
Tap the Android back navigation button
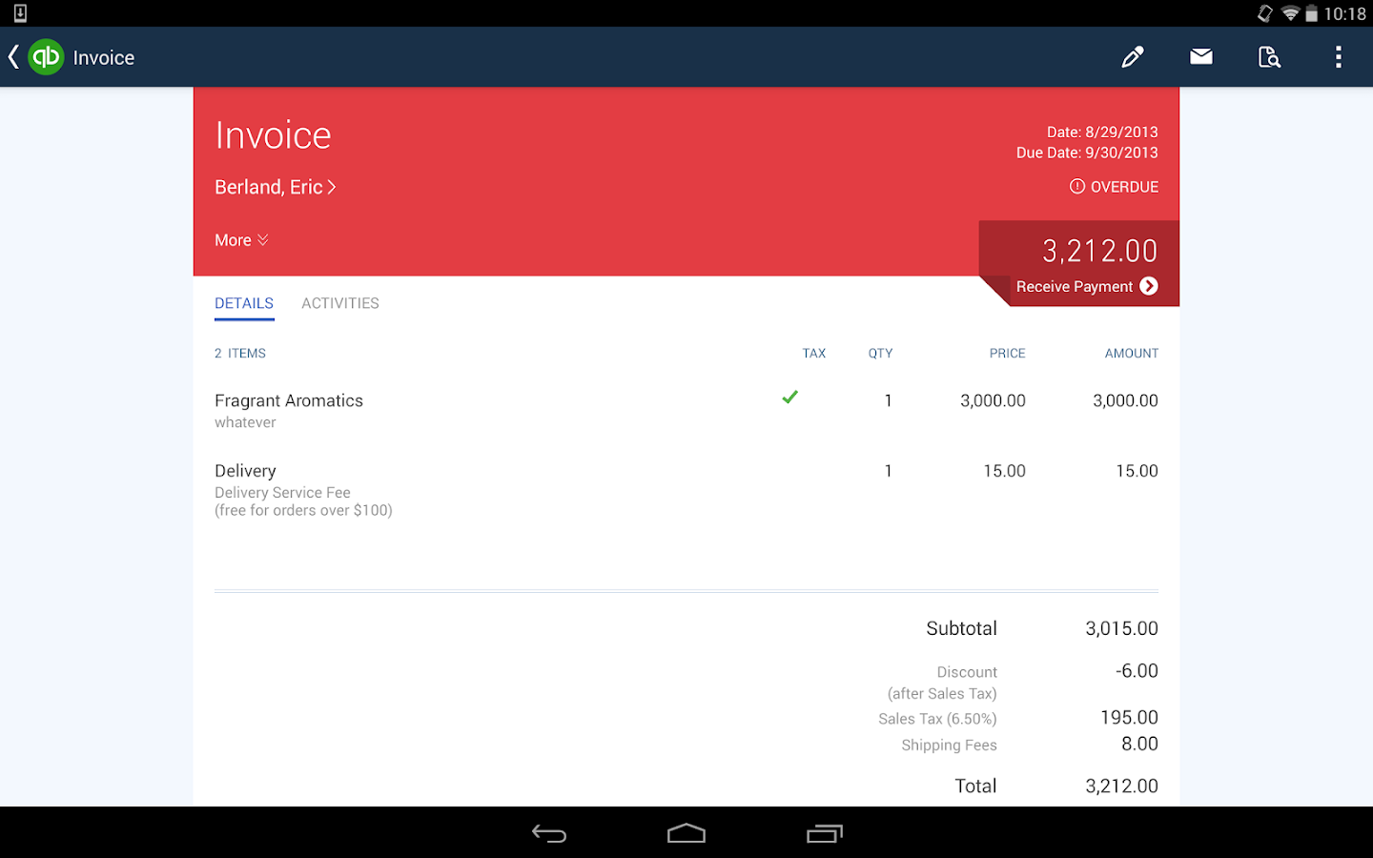[549, 834]
